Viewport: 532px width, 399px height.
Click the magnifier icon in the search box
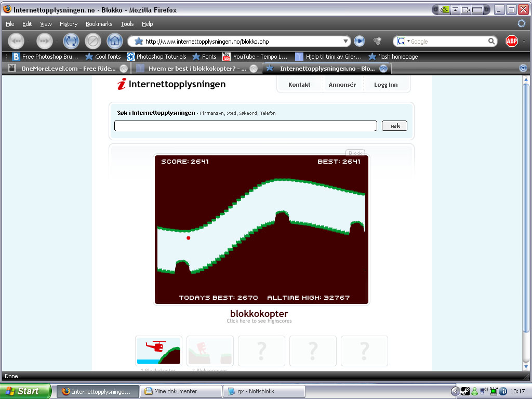tap(491, 42)
